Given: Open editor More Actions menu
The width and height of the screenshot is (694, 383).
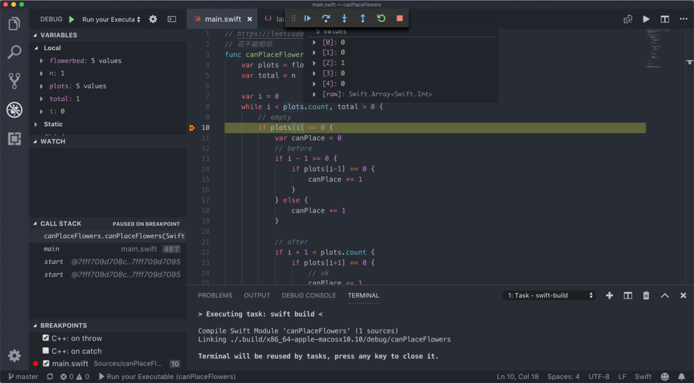Looking at the screenshot, I should coord(683,19).
